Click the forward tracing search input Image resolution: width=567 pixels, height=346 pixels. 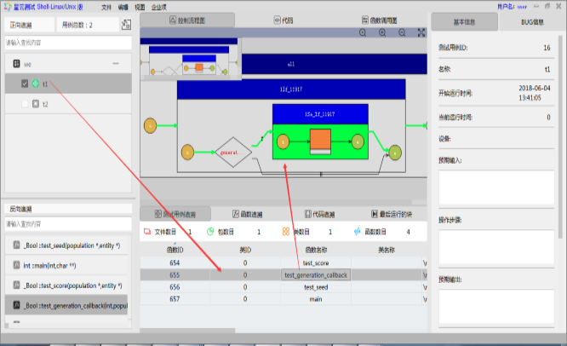(68, 43)
